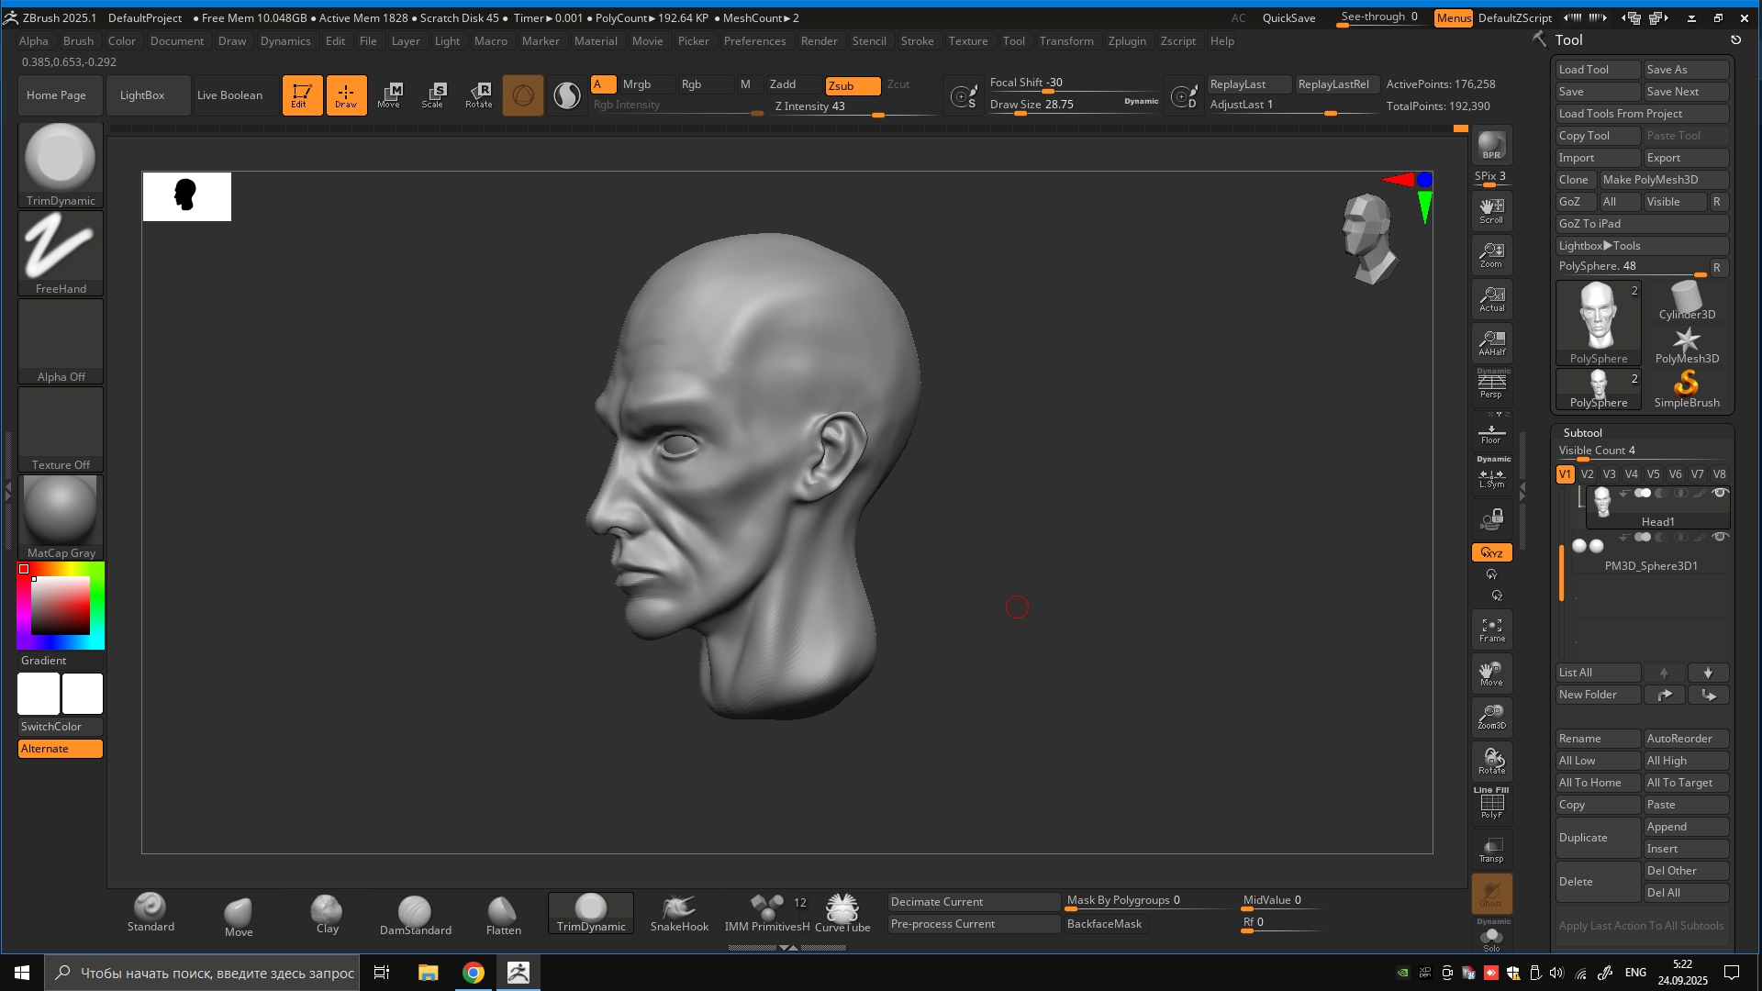Open the Stroke menu

tap(916, 41)
